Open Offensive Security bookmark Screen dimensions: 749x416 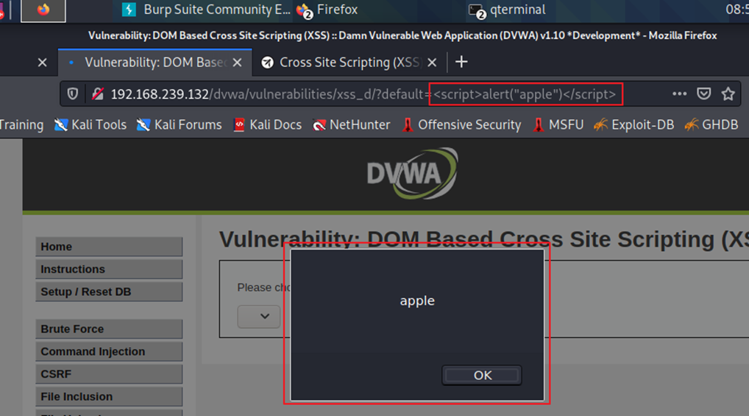(x=461, y=125)
